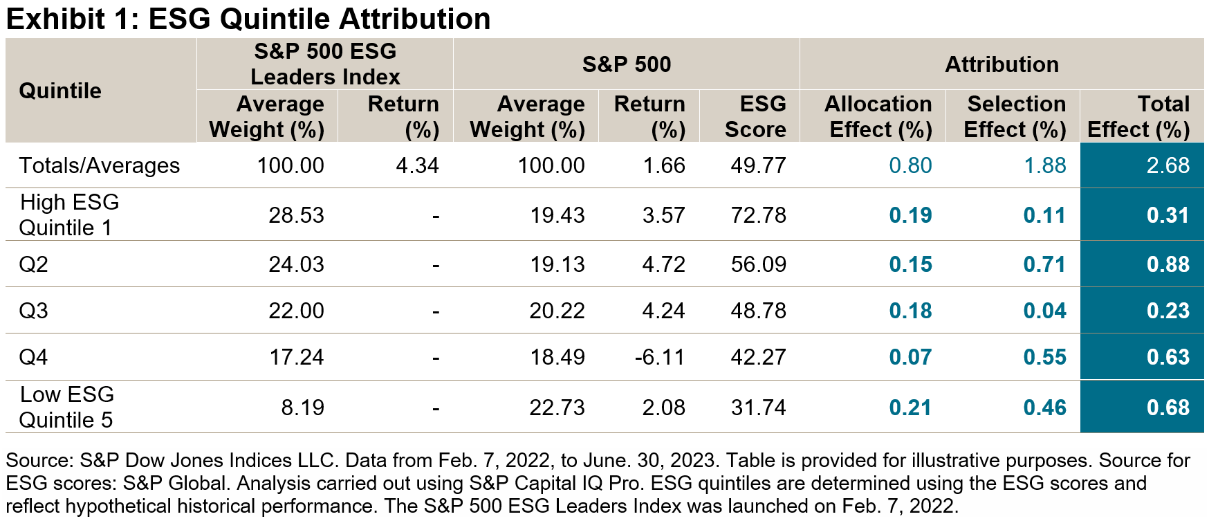Click the ESG Score column header
This screenshot has height=521, width=1209.
point(755,116)
